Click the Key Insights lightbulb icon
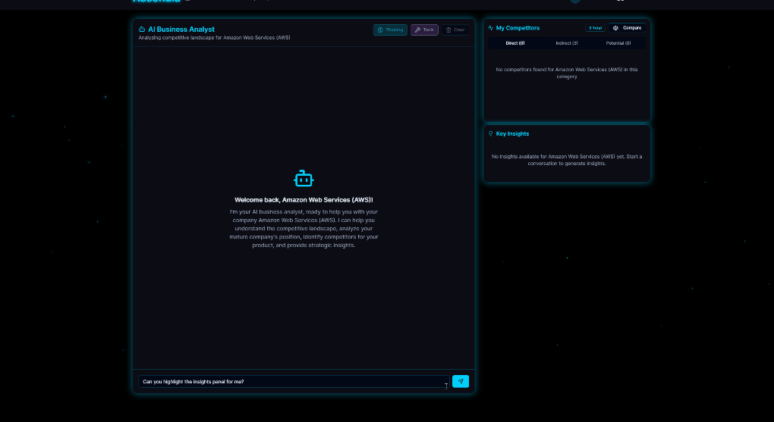 coord(491,133)
